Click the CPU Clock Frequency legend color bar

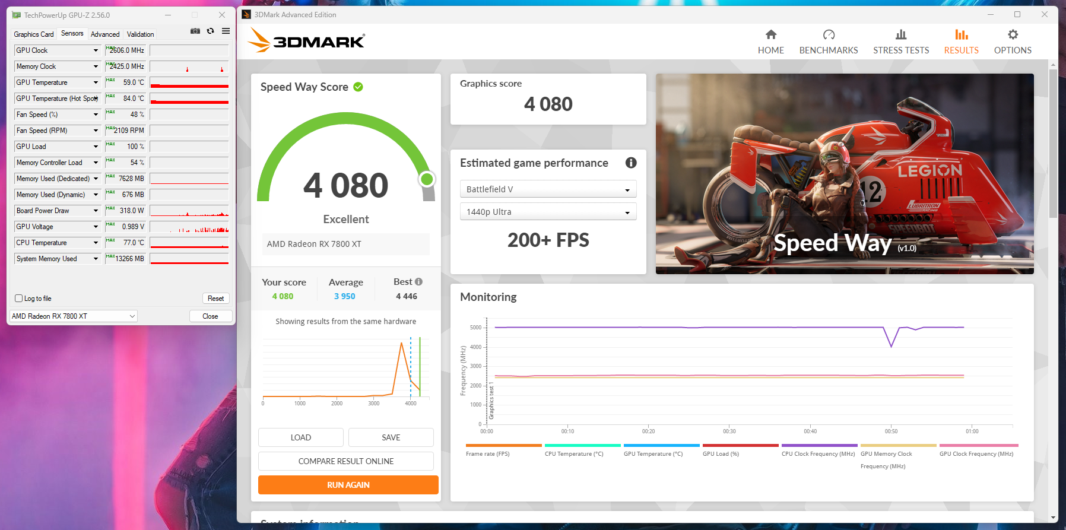tap(820, 445)
